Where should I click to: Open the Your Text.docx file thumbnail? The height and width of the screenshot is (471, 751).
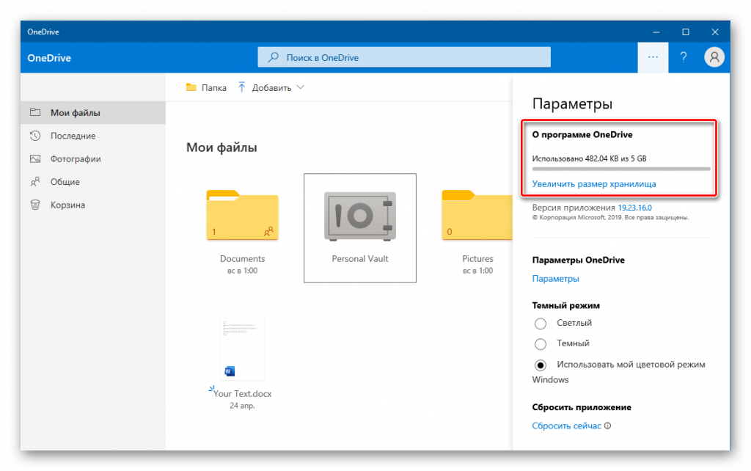pyautogui.click(x=242, y=349)
